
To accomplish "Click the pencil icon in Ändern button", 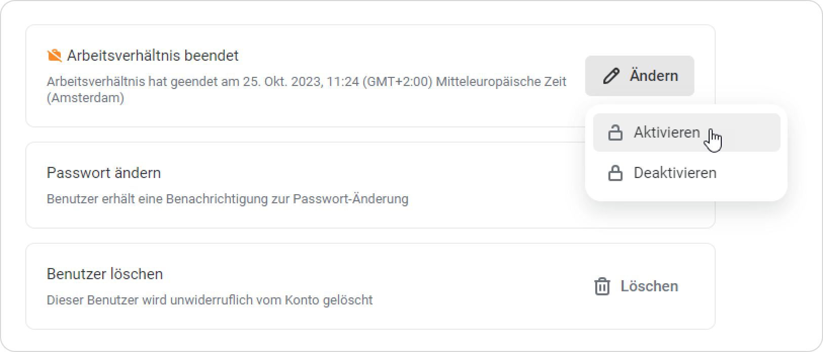I will coord(611,76).
